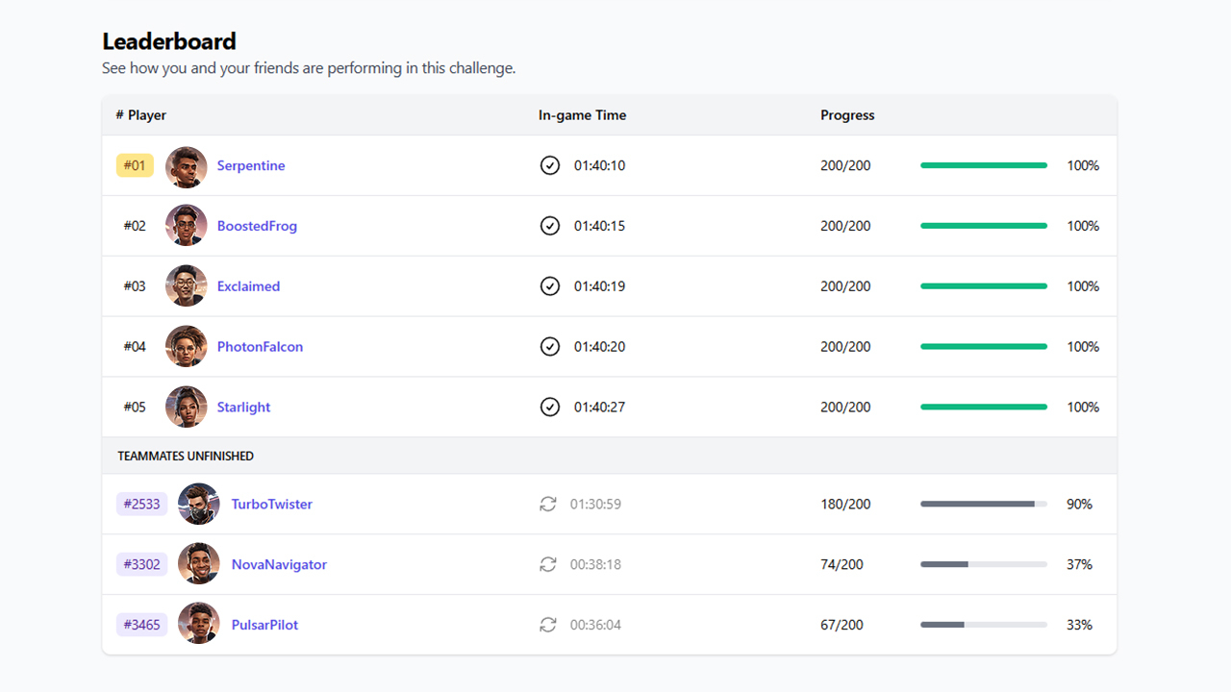This screenshot has width=1231, height=692.
Task: Click the #2533 rank badge
Action: pos(142,504)
